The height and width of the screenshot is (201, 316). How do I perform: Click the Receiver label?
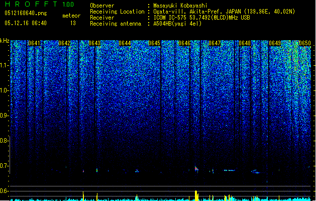tap(102, 18)
